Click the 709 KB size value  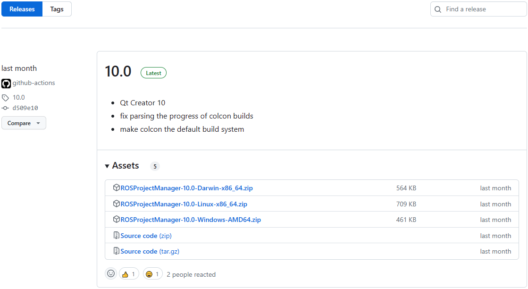tap(406, 204)
